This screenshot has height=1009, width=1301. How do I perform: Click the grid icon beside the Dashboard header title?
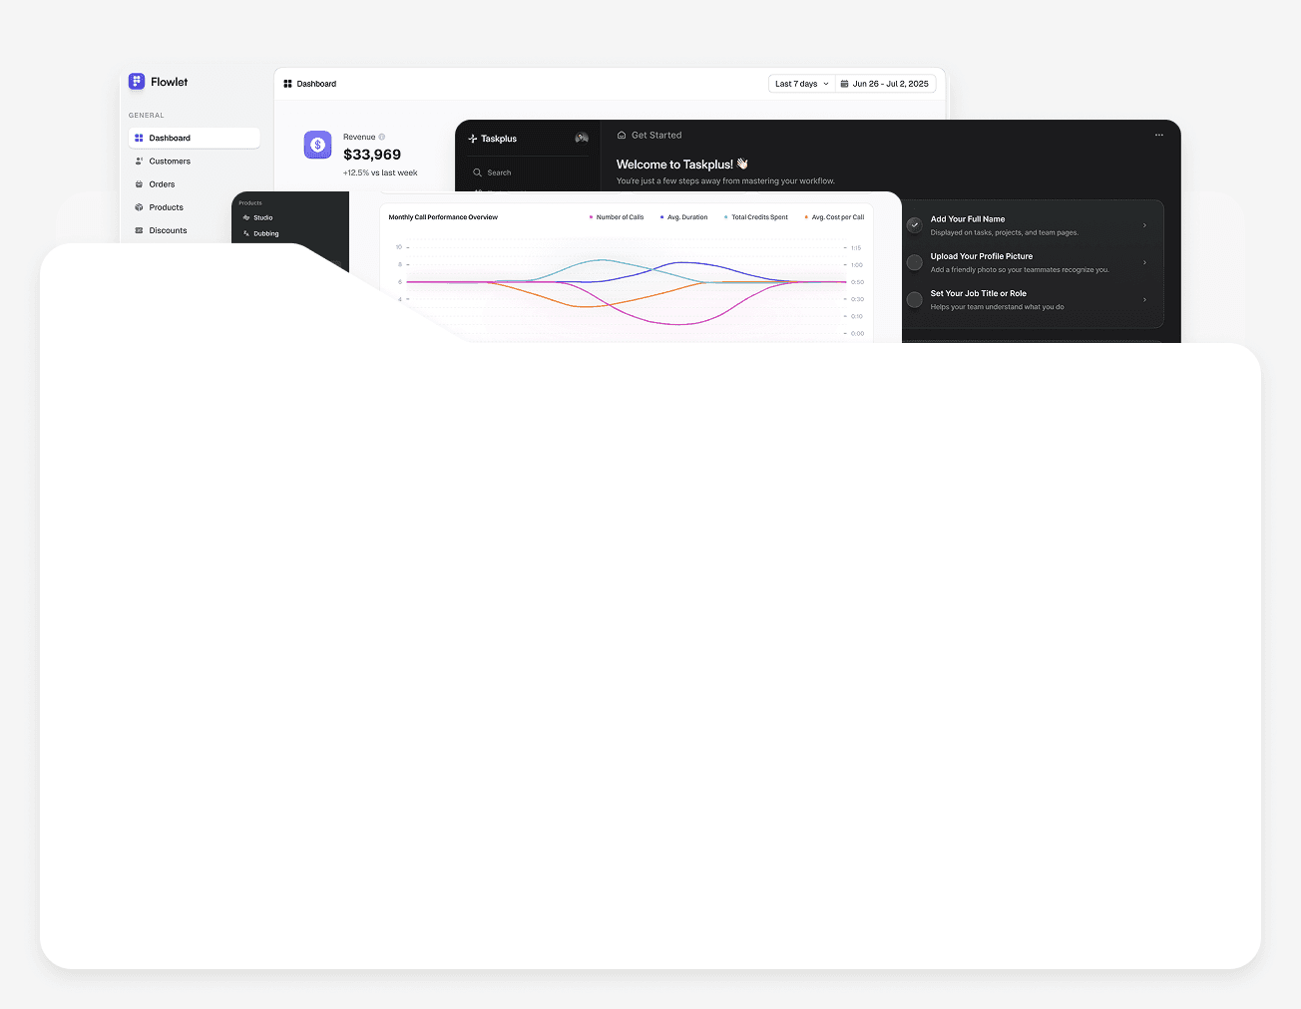tap(287, 84)
